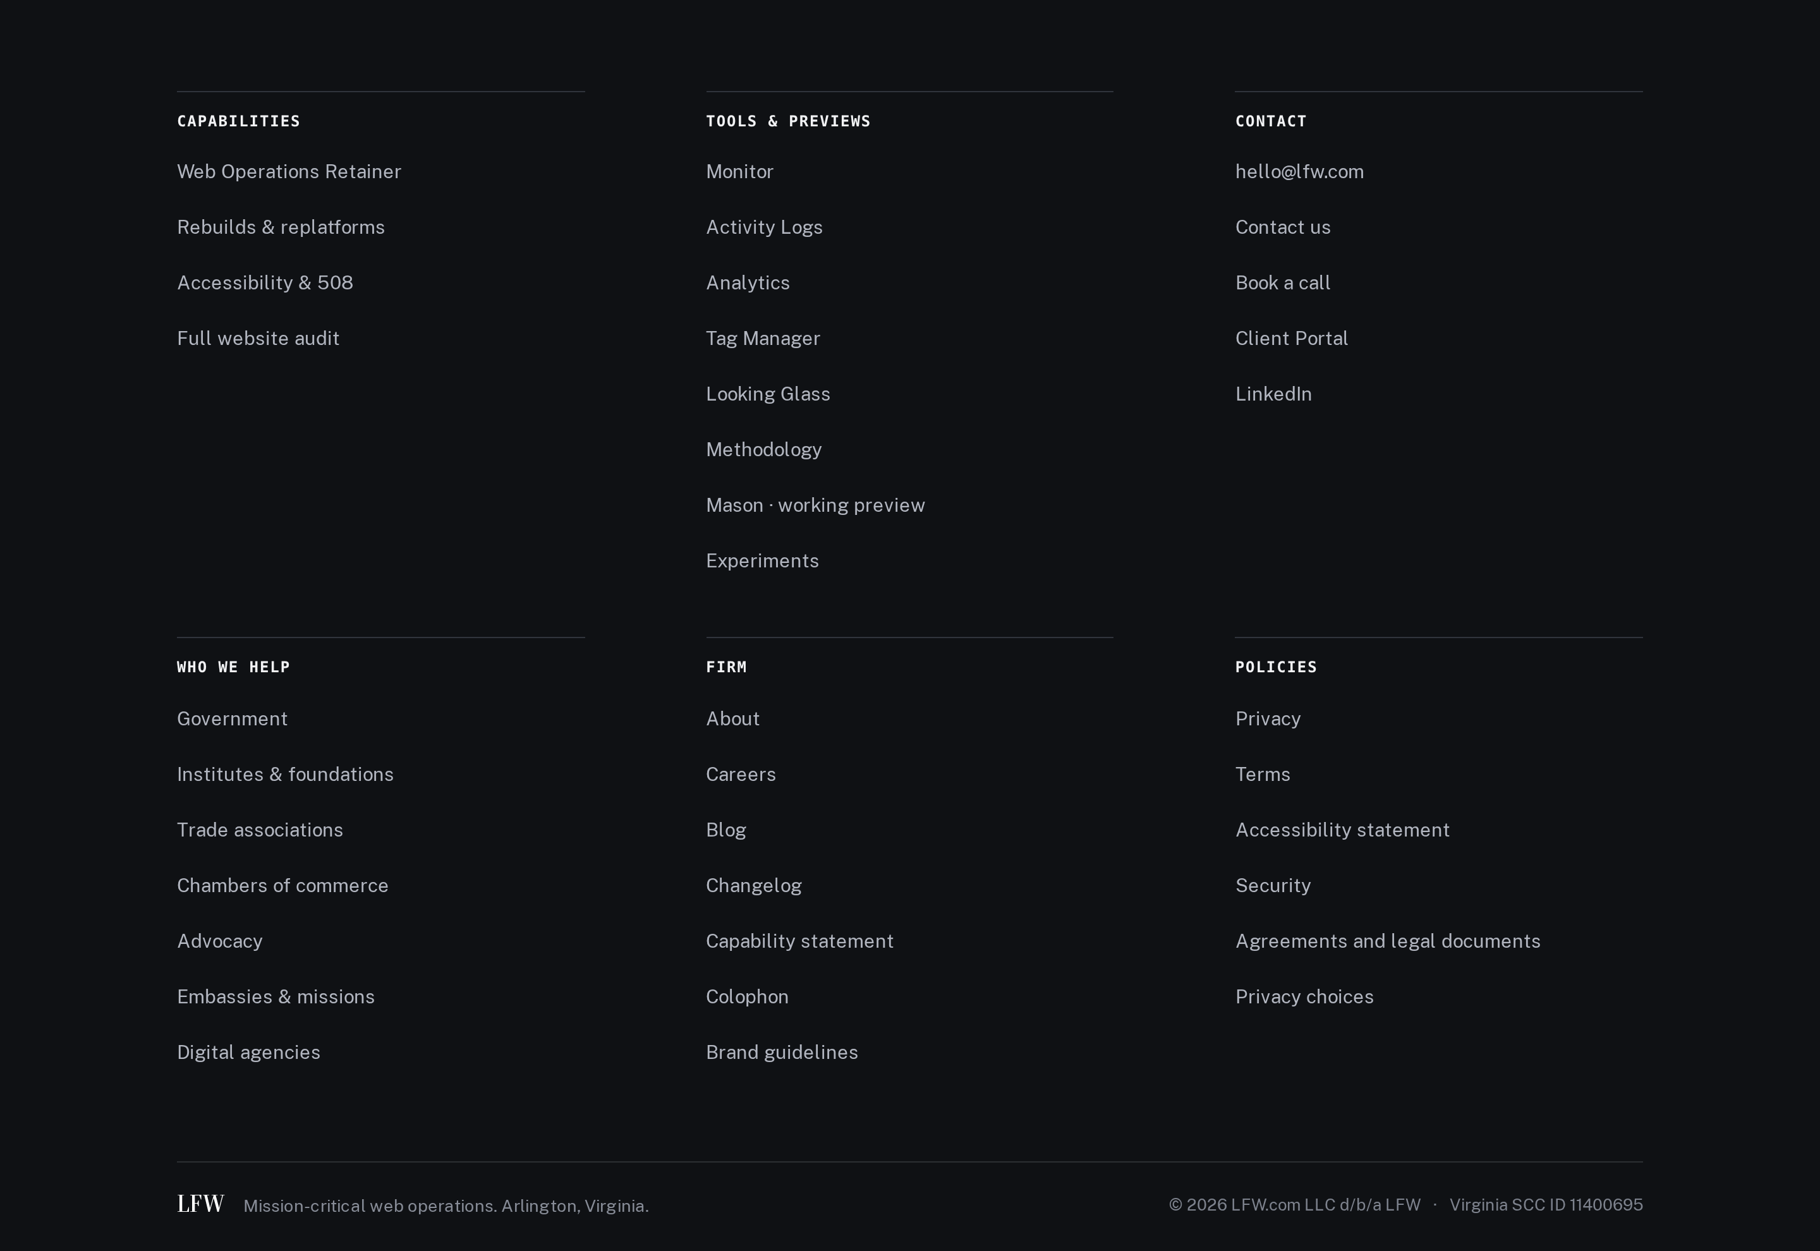View the Brand guidelines page
This screenshot has height=1251, width=1820.
tap(782, 1053)
